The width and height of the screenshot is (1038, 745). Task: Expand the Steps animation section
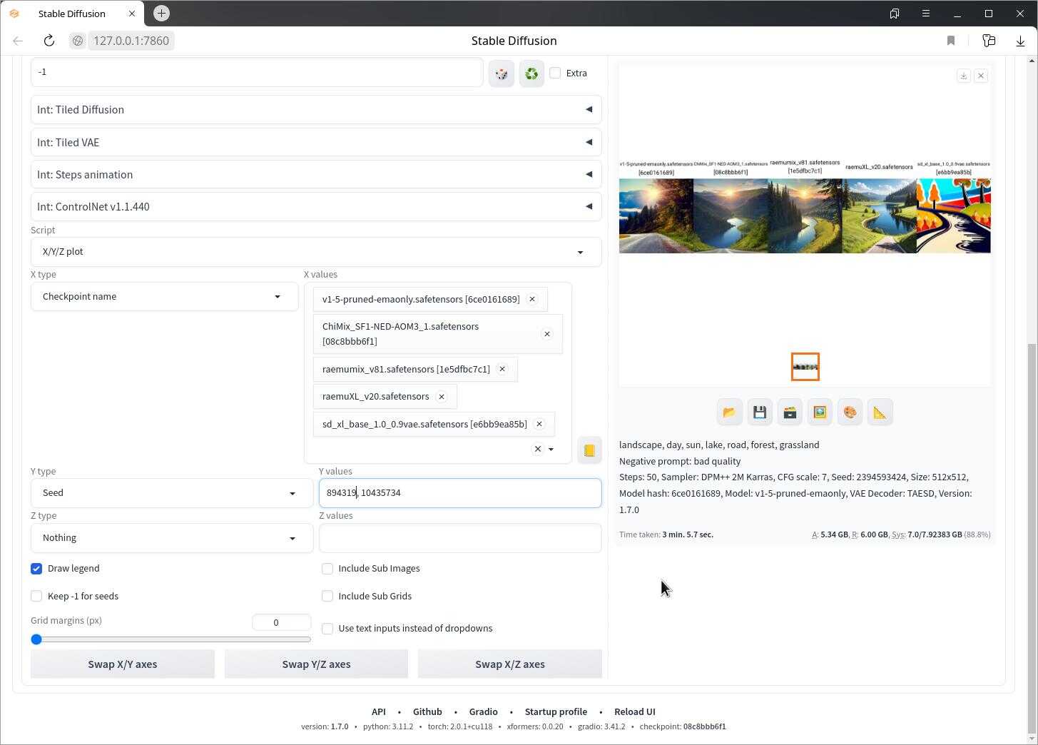[x=316, y=174]
